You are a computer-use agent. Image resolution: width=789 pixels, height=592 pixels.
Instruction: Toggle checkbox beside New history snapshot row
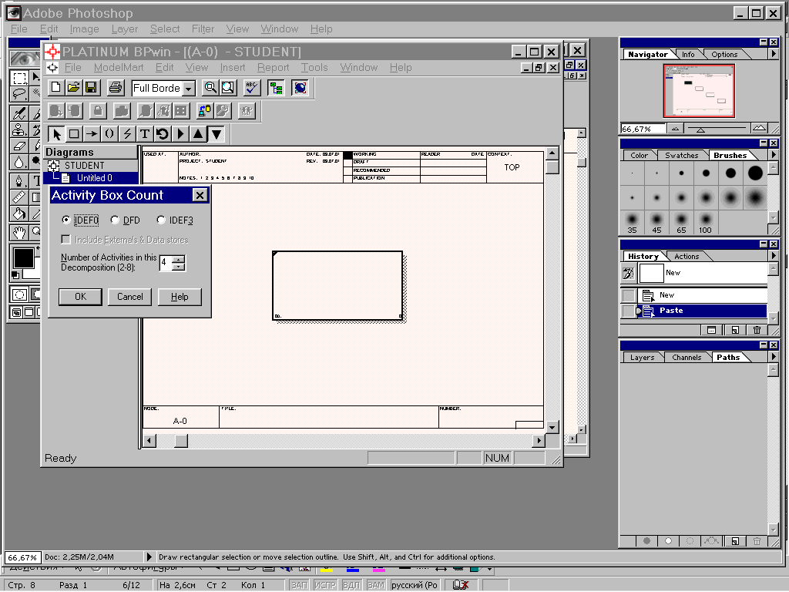[x=629, y=295]
